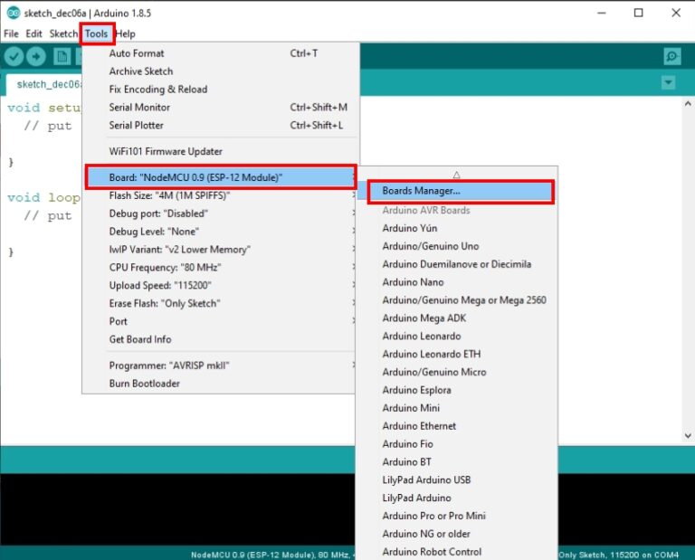This screenshot has height=560, width=695.
Task: Select Arduino Ethernet board
Action: click(457, 426)
